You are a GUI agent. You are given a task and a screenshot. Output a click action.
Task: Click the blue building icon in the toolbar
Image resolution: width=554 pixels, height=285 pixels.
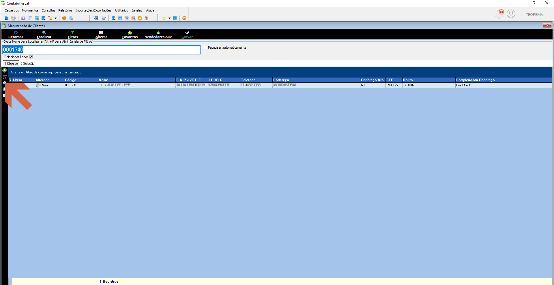point(7,18)
